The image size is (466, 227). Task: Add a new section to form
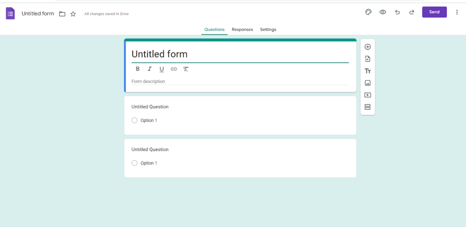(368, 107)
